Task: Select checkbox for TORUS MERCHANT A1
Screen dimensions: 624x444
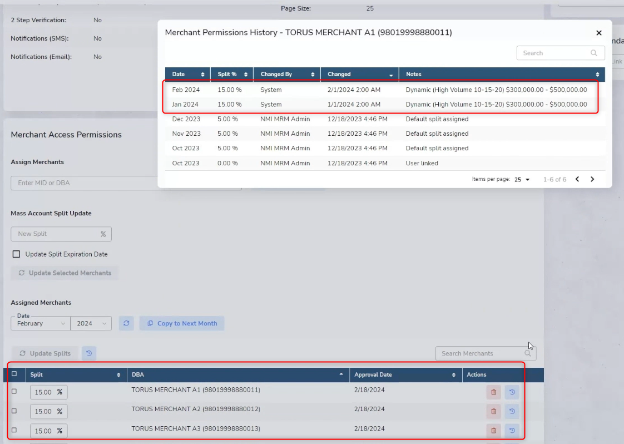Action: tap(14, 392)
